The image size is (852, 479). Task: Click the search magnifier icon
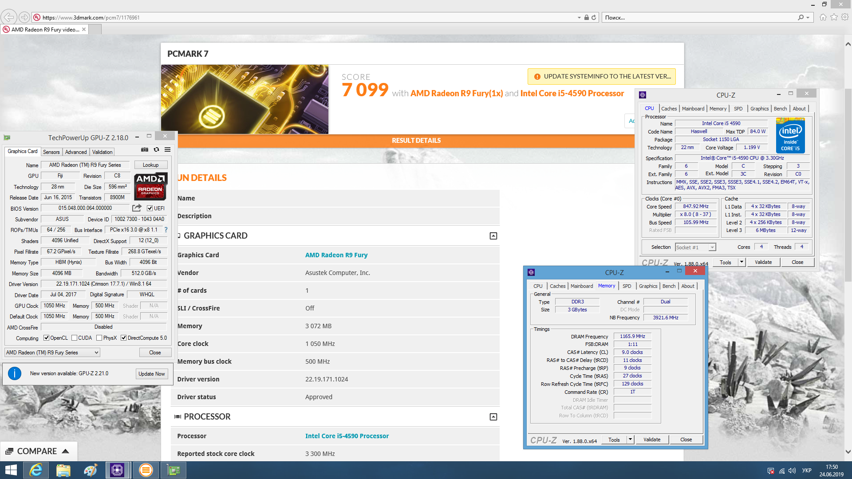(x=801, y=18)
